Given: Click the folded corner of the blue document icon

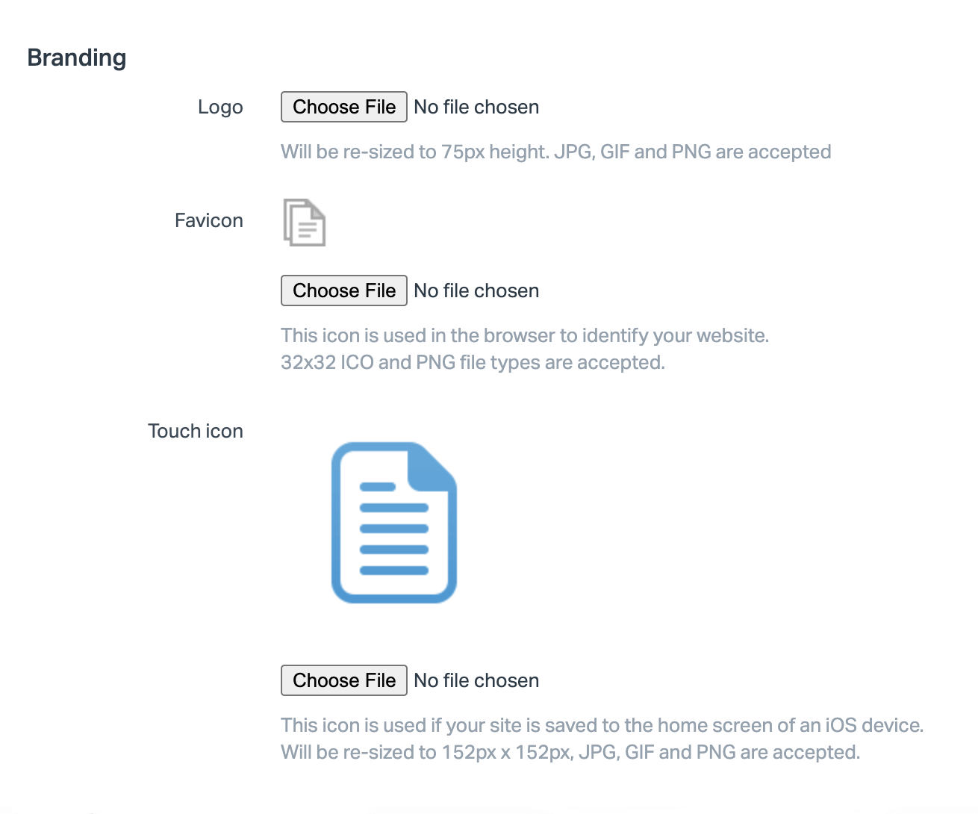Looking at the screenshot, I should (x=433, y=467).
